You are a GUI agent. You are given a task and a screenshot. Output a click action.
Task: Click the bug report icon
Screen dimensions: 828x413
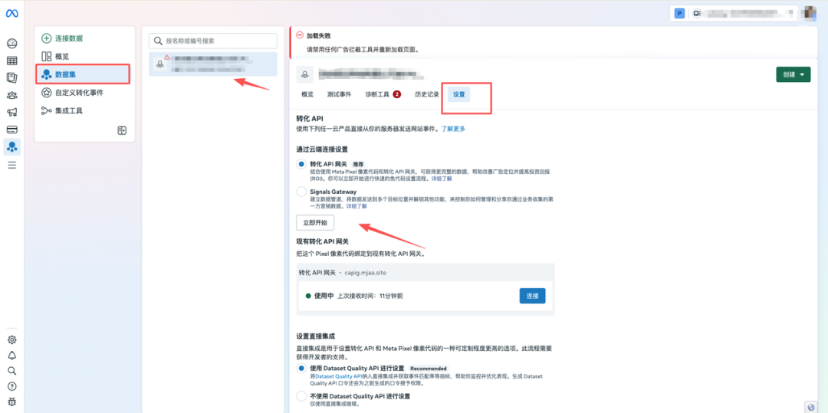point(11,402)
